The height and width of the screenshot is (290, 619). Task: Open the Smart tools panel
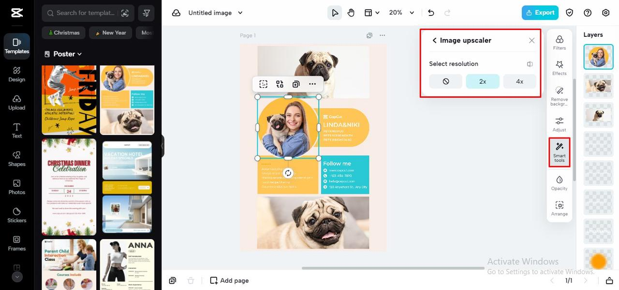(560, 153)
